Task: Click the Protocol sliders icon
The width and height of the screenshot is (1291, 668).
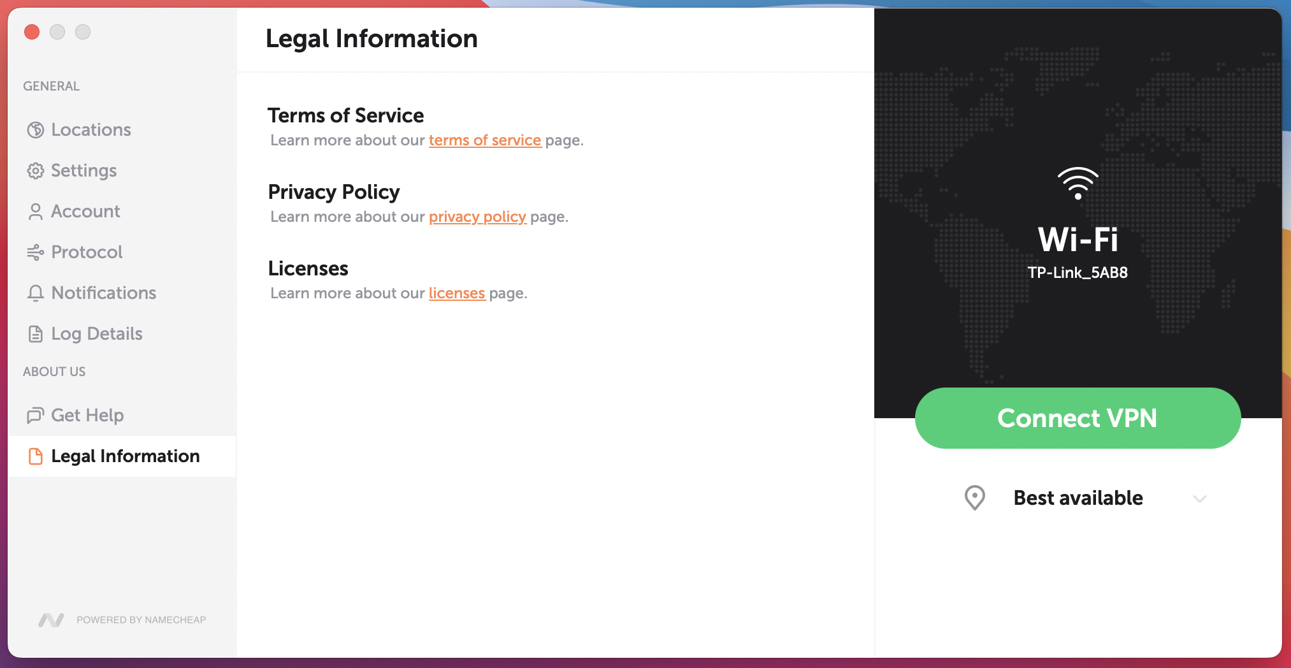Action: point(36,252)
